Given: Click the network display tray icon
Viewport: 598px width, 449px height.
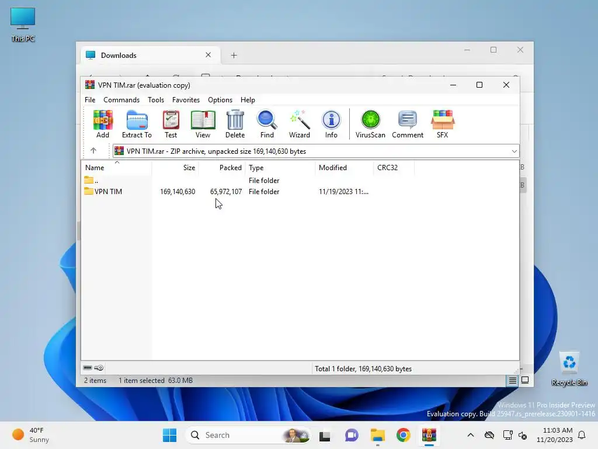Looking at the screenshot, I should 507,435.
